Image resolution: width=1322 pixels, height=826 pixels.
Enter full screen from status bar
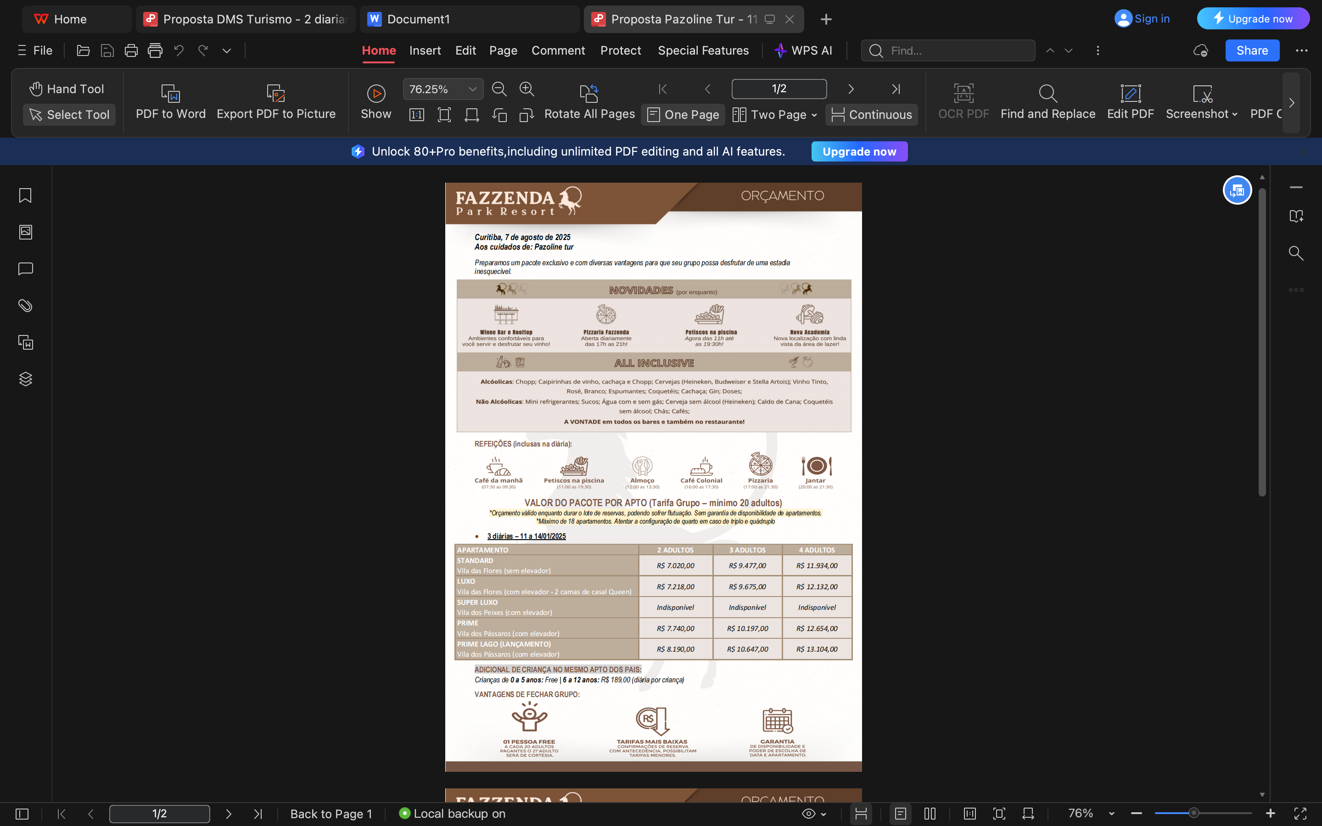pyautogui.click(x=1300, y=814)
